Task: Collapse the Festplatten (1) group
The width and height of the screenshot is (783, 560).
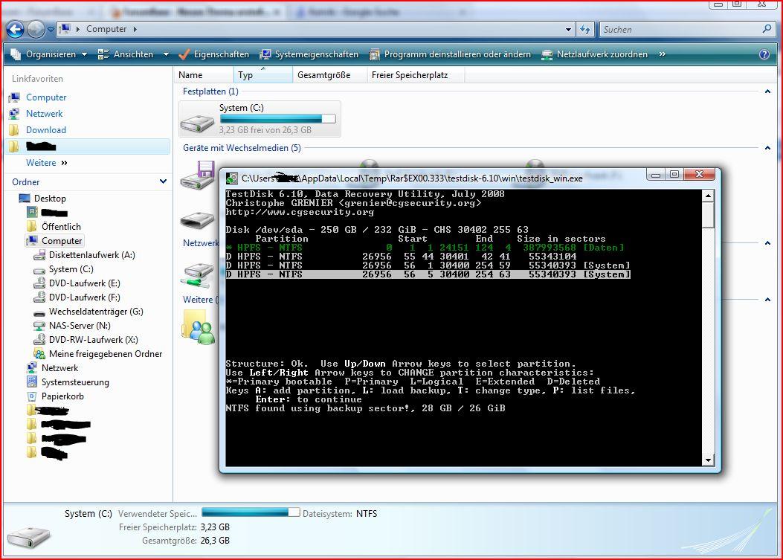Action: tap(767, 91)
